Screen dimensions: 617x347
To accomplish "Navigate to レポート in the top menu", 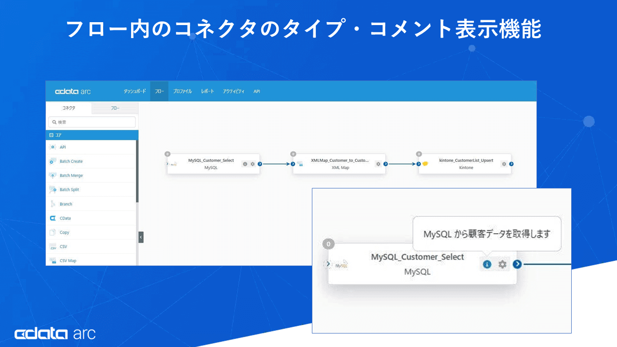I will [x=207, y=91].
